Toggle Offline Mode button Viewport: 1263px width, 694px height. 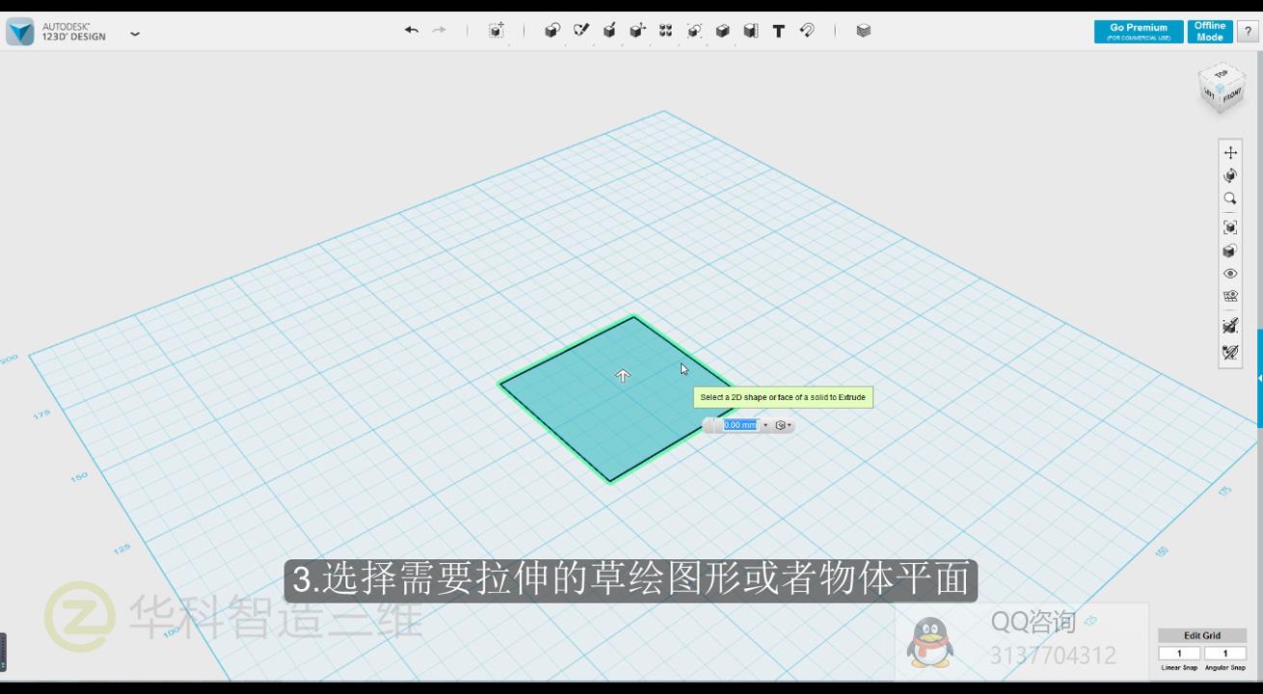[1209, 32]
